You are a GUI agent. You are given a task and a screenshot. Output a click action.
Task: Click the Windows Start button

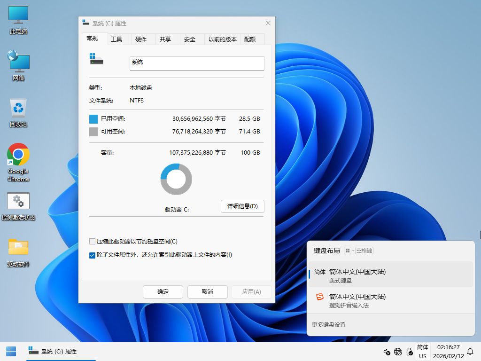point(11,351)
